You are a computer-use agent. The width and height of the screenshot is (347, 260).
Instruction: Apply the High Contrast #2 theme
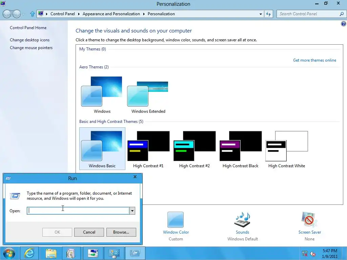194,149
